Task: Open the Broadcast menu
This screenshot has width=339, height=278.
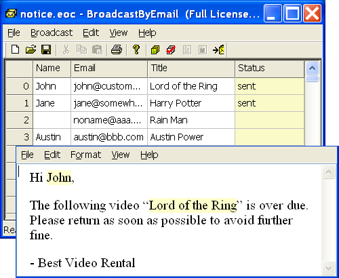Action: click(52, 33)
